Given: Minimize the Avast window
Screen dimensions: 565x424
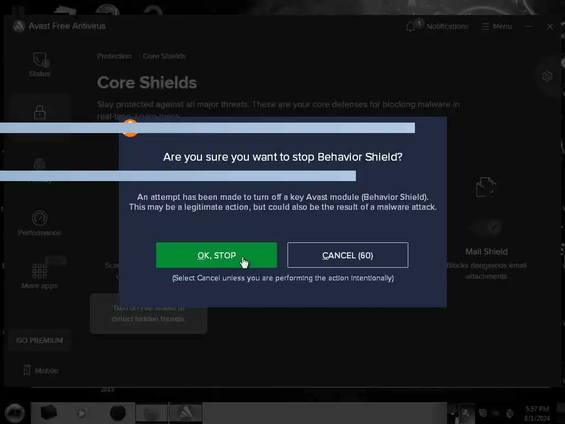Looking at the screenshot, I should (x=529, y=26).
